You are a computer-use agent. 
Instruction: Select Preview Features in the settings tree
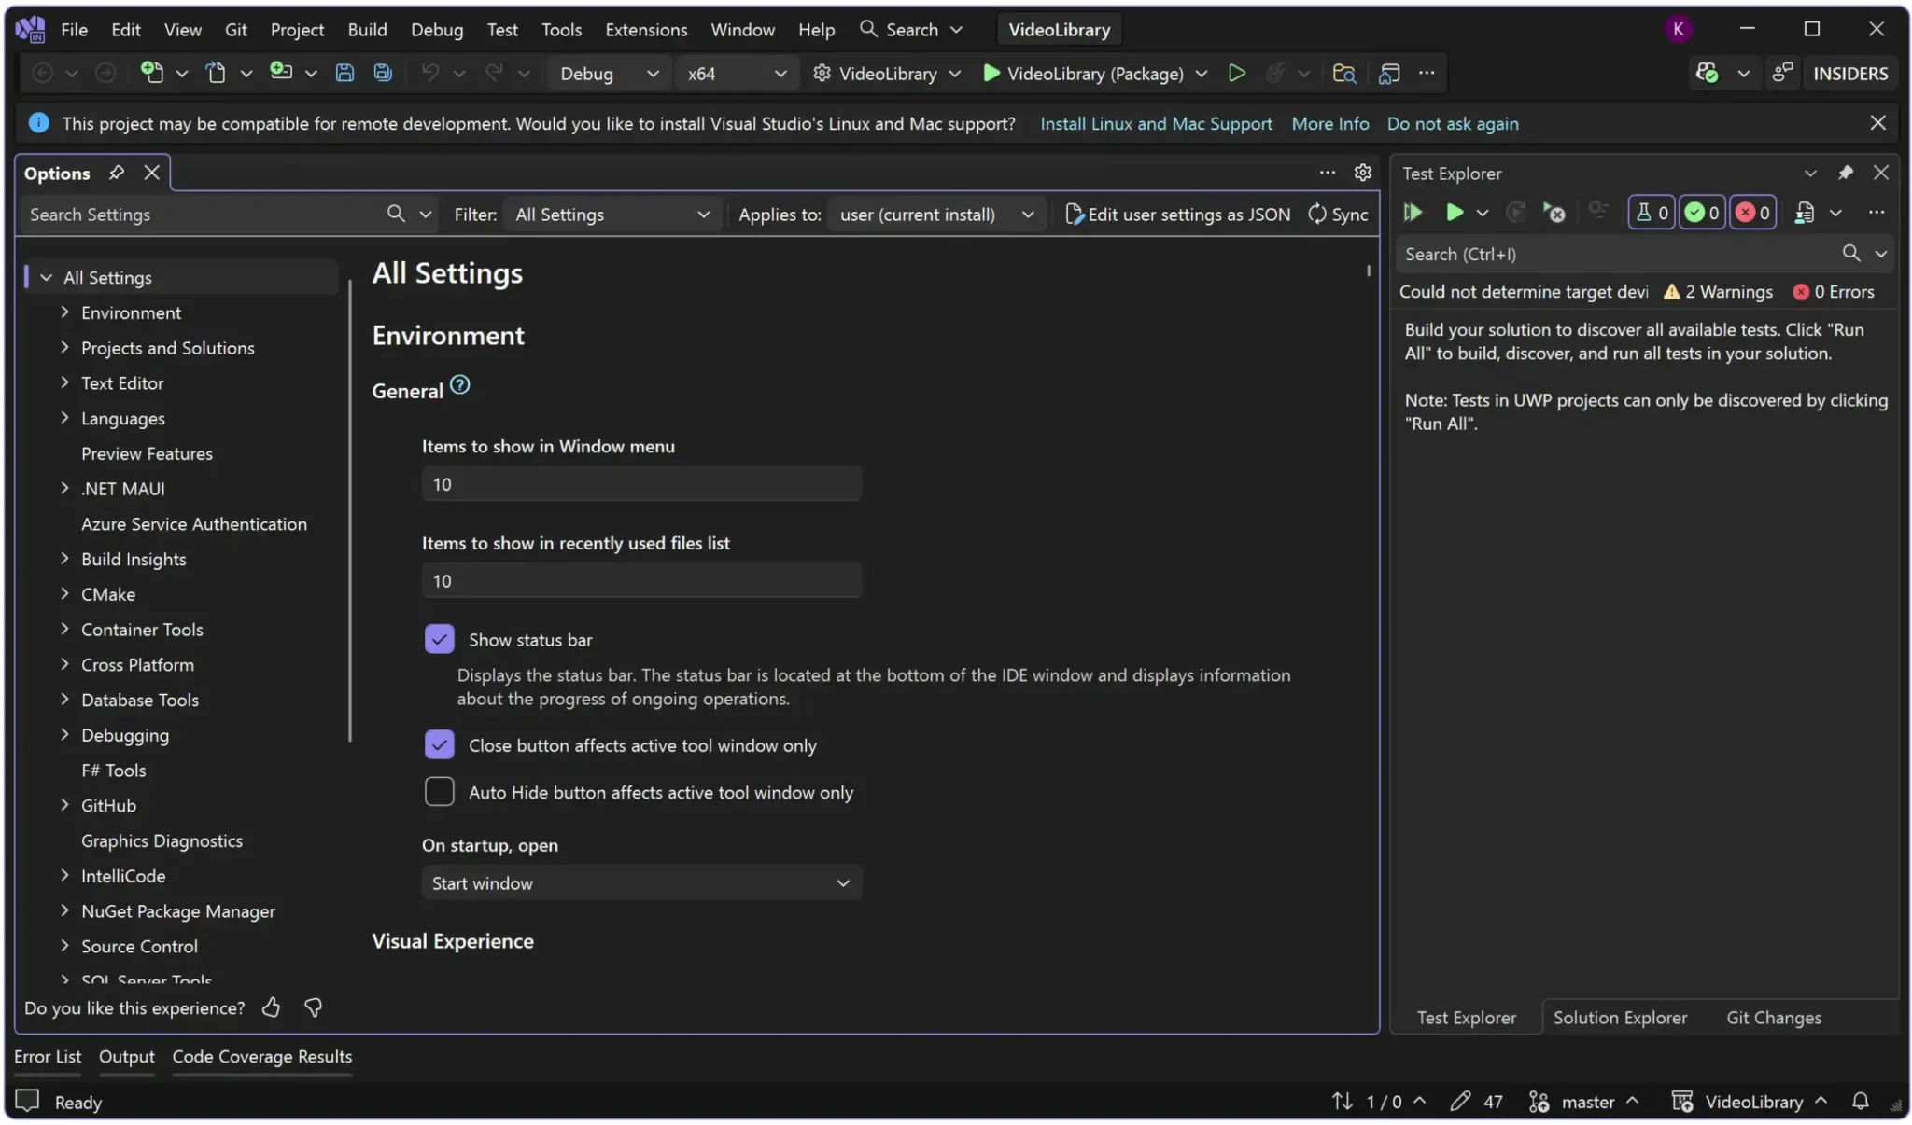147,452
